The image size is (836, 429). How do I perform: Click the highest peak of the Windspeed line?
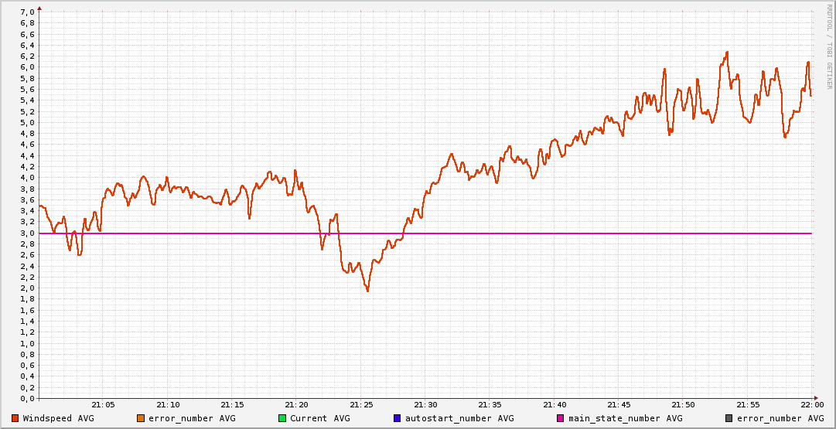[727, 53]
